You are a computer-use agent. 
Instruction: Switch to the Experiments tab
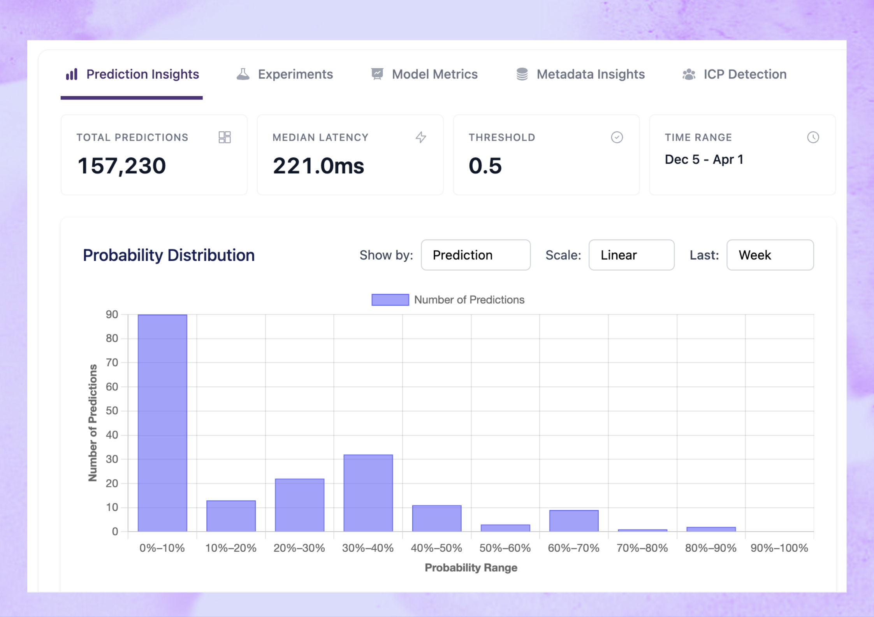[295, 74]
